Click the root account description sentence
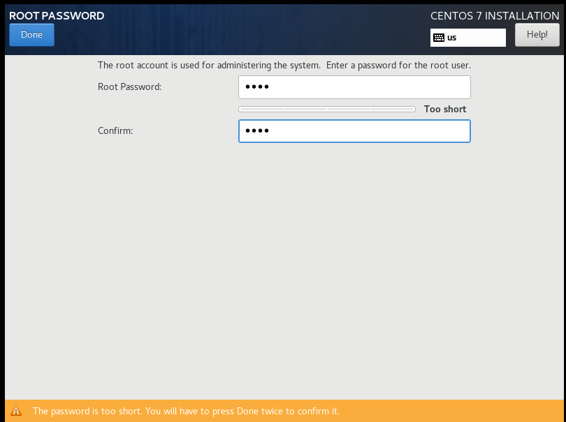Image resolution: width=566 pixels, height=422 pixels. [x=284, y=66]
